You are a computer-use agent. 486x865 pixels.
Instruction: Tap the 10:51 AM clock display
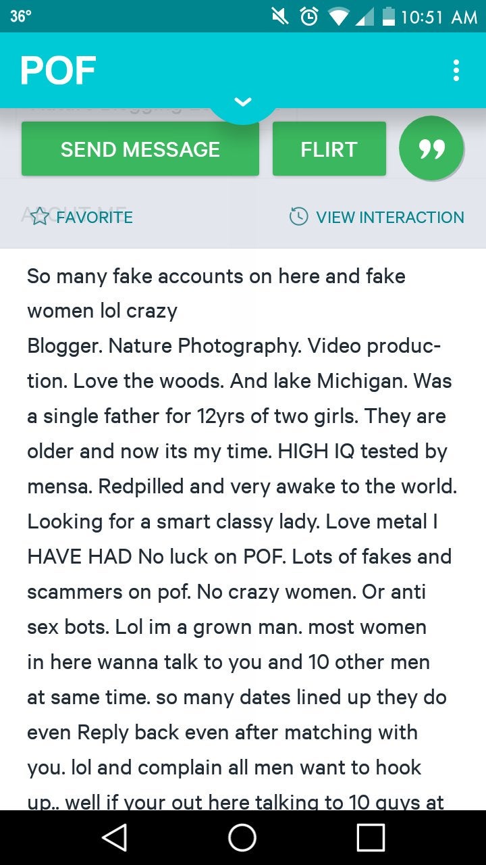pyautogui.click(x=439, y=17)
